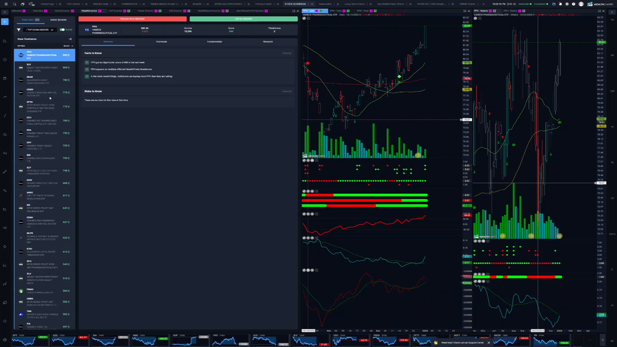Select eraser tool in left sidebar

pyautogui.click(x=5, y=228)
